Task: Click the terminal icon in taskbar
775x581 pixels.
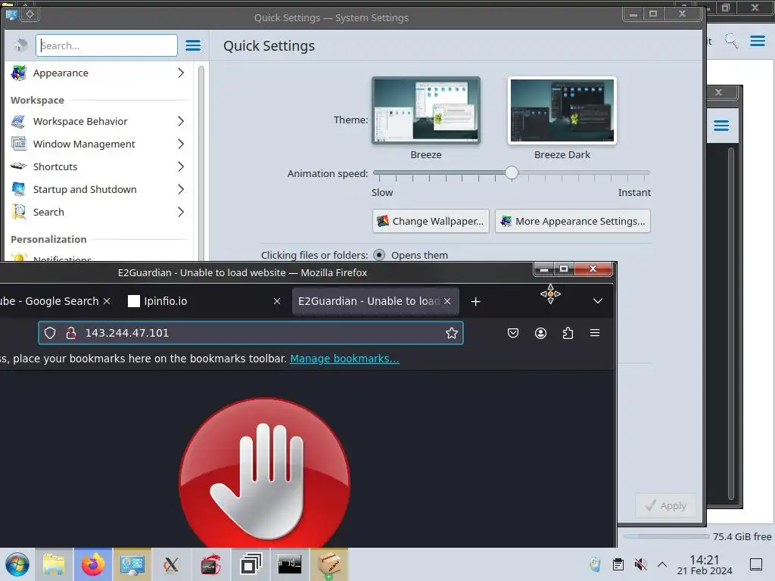Action: [x=290, y=564]
